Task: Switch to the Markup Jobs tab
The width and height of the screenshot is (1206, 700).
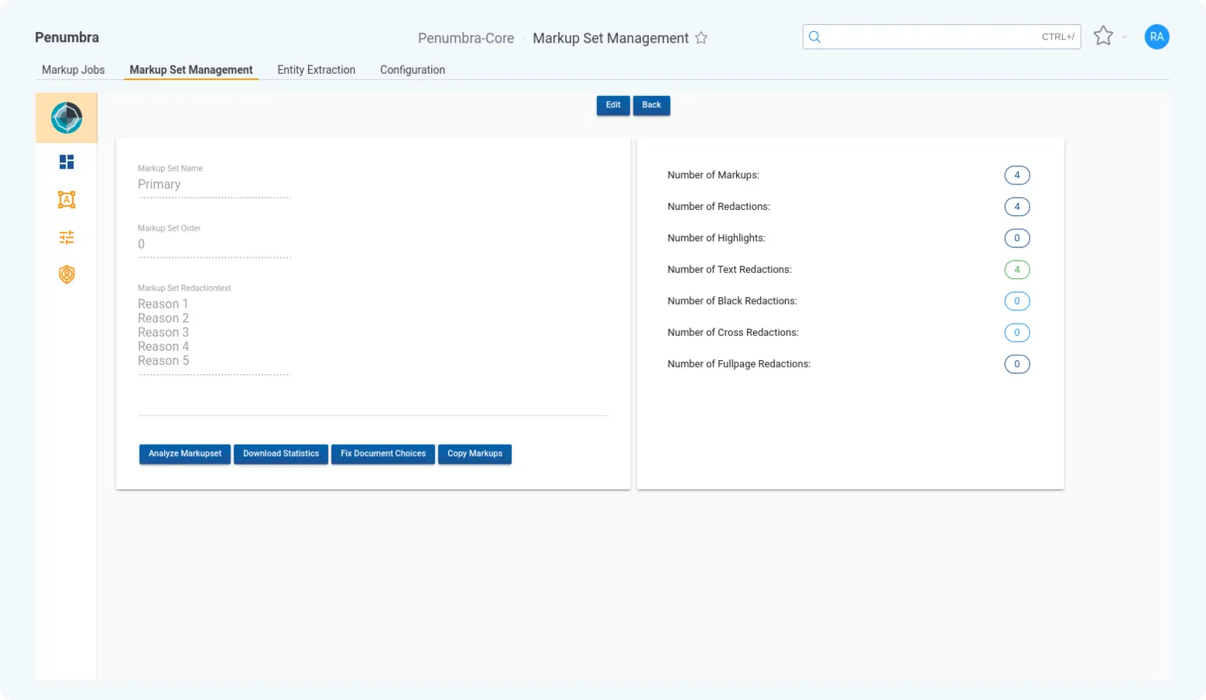Action: tap(73, 70)
